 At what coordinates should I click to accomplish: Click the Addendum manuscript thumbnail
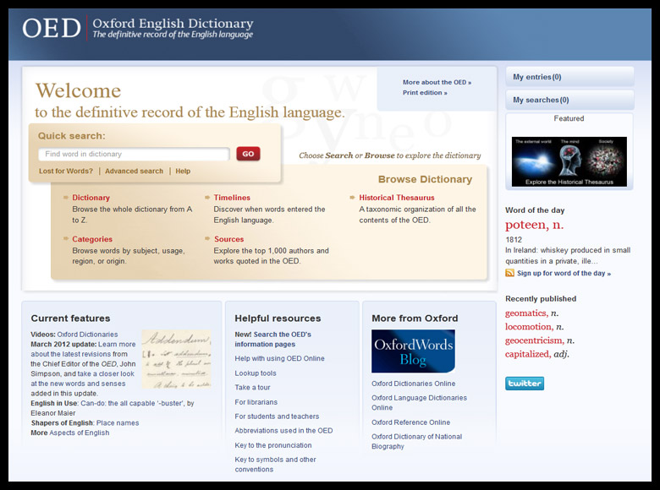176,358
